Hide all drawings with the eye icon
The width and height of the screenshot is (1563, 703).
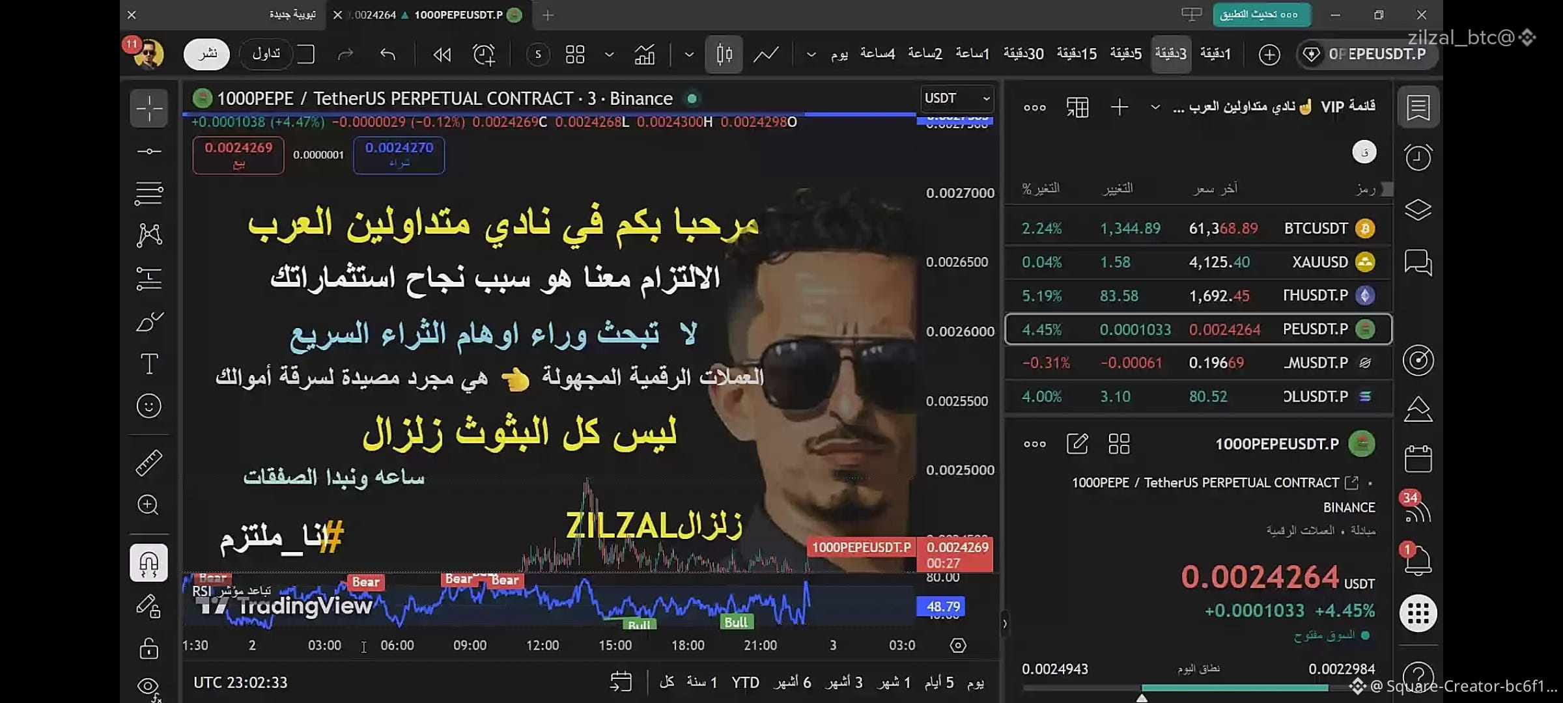(149, 687)
